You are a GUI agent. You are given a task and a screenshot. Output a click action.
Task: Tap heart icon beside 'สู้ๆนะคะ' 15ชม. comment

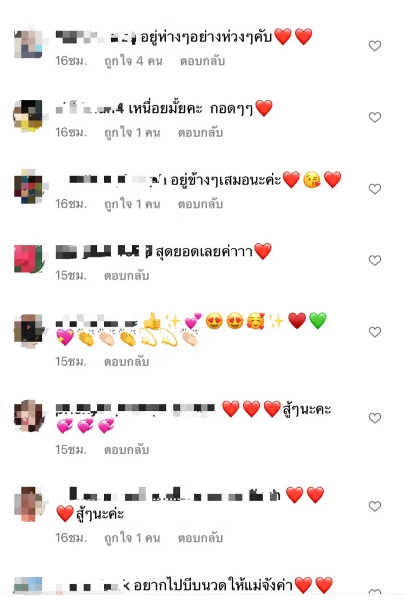pyautogui.click(x=374, y=418)
